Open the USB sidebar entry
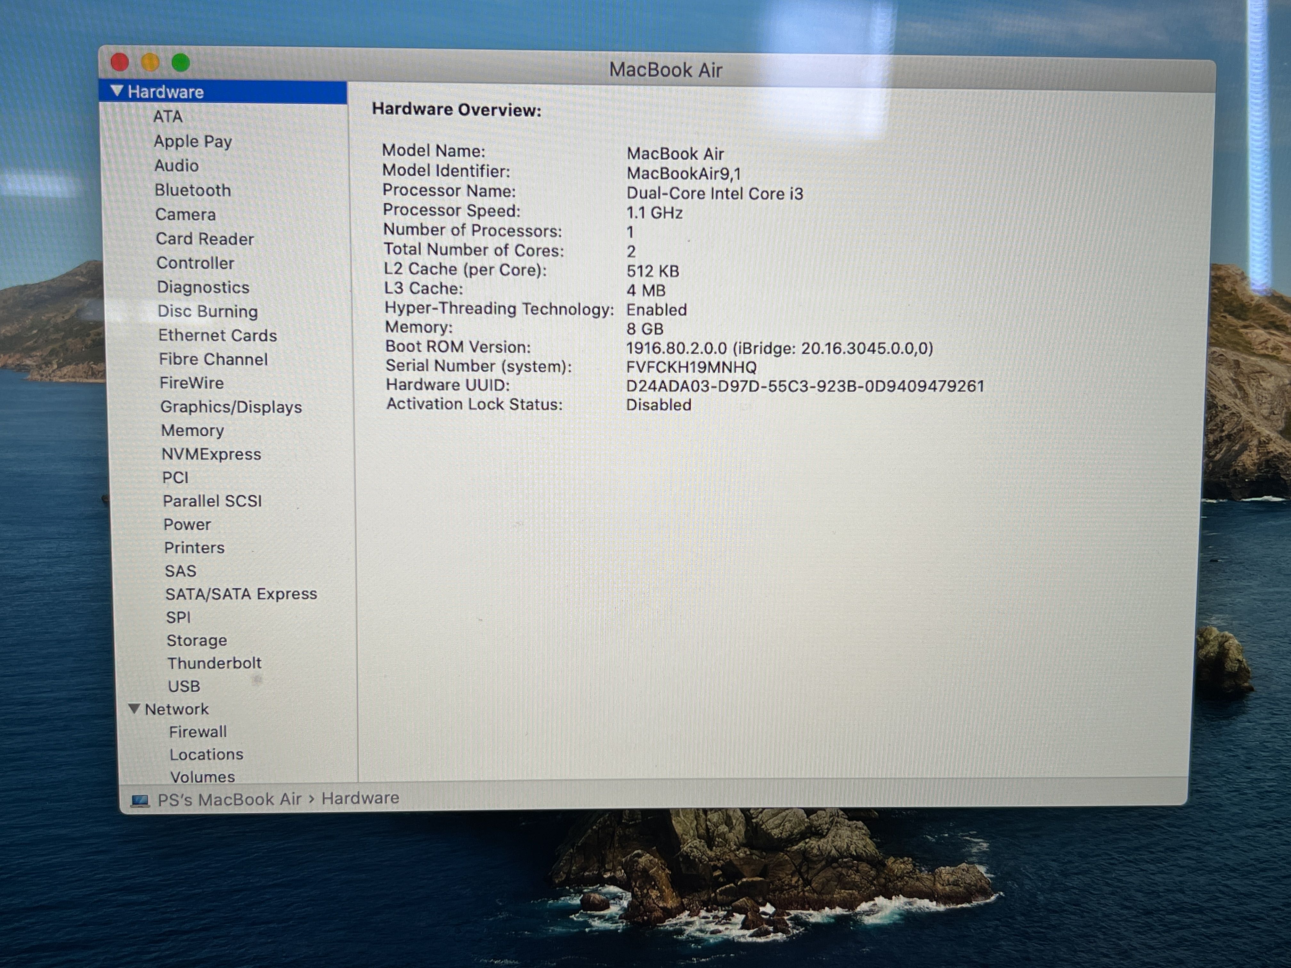 (x=184, y=686)
